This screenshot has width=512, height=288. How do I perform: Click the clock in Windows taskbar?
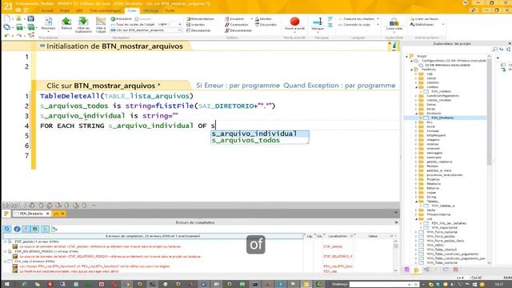(x=498, y=285)
